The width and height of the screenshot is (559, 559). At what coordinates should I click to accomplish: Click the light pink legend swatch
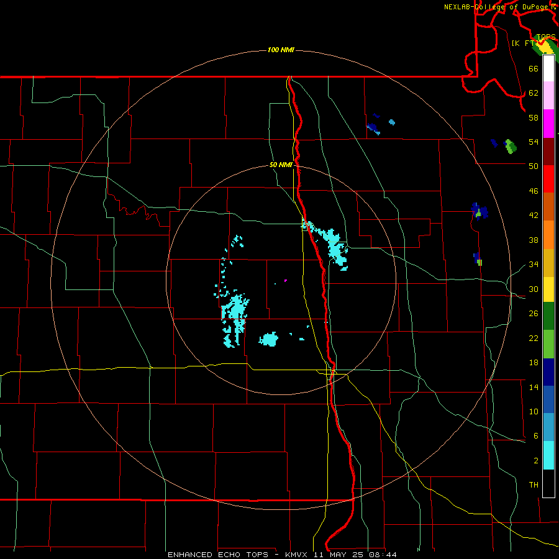(548, 96)
